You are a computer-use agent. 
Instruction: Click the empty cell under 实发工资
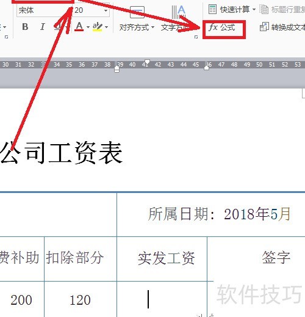pos(162,299)
